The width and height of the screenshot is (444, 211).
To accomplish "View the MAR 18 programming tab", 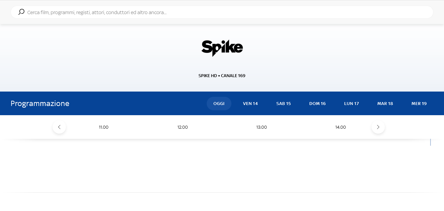I will pos(385,103).
